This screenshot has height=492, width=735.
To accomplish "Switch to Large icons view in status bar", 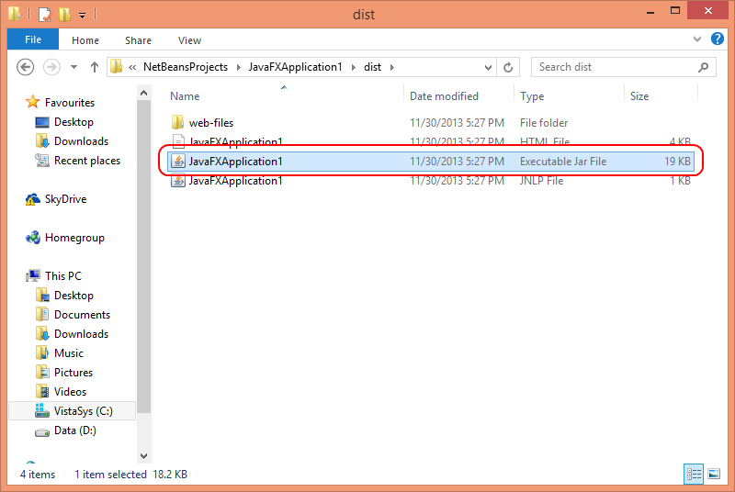I will (x=714, y=475).
